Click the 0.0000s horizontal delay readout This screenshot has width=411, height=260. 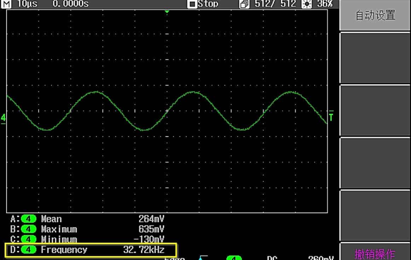point(70,4)
